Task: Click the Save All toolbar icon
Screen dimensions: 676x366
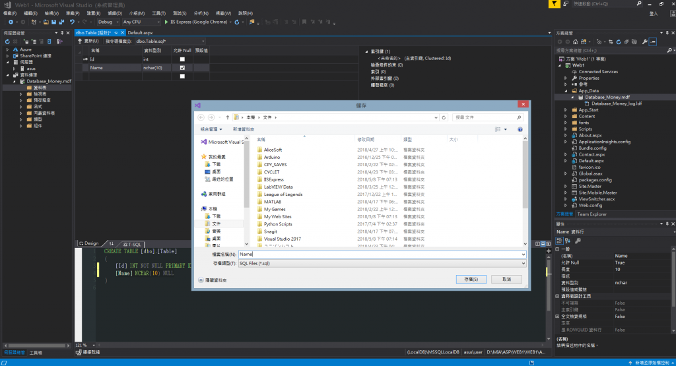Action: pyautogui.click(x=61, y=22)
